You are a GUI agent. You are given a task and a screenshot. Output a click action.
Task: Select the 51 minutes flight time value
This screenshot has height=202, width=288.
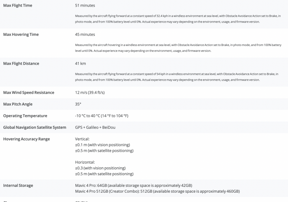coord(85,5)
